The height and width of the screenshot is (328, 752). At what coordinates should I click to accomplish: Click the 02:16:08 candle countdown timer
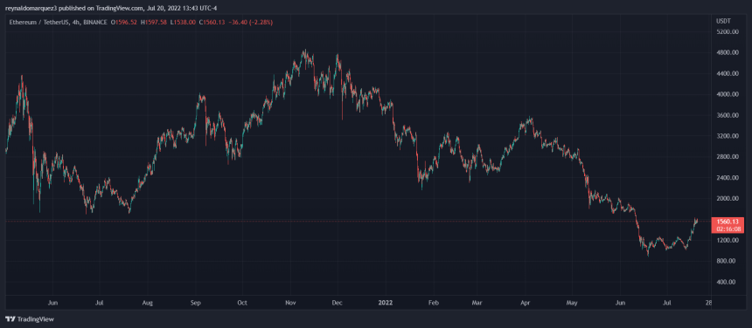725,229
